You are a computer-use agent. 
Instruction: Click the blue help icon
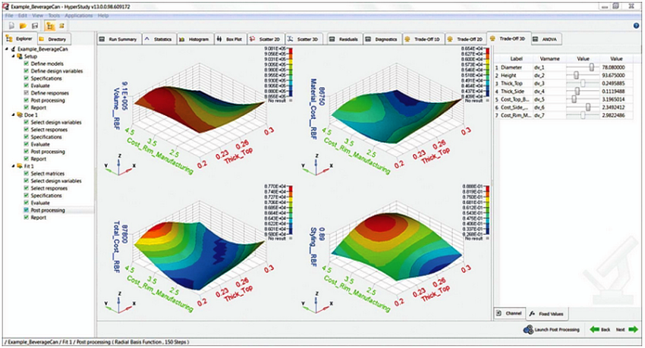pyautogui.click(x=635, y=26)
